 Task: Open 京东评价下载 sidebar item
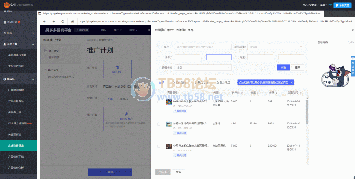[x=16, y=66]
